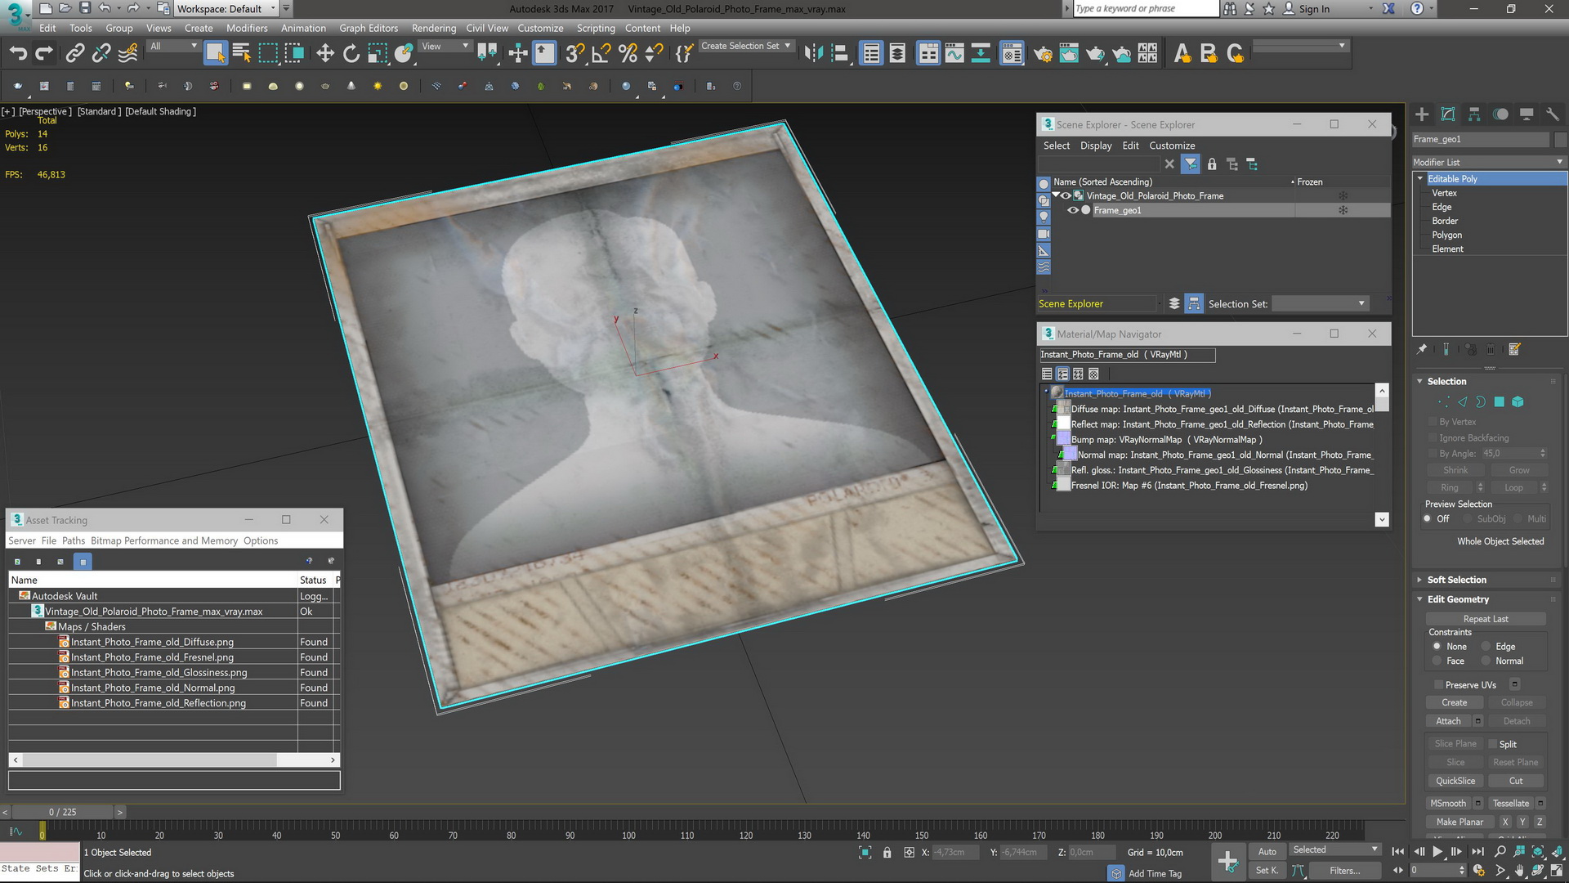The image size is (1569, 883).
Task: Click Repeat Last button
Action: click(x=1486, y=619)
